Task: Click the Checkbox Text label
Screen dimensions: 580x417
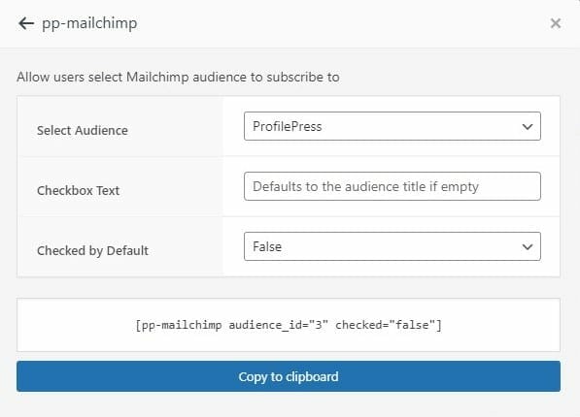Action: point(78,191)
